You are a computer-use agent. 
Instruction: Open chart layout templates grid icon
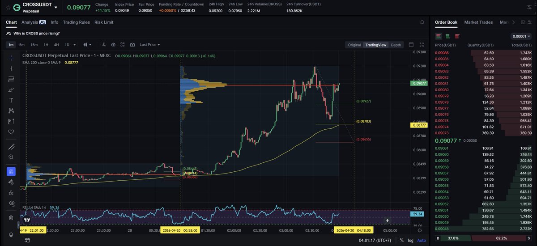pyautogui.click(x=123, y=45)
